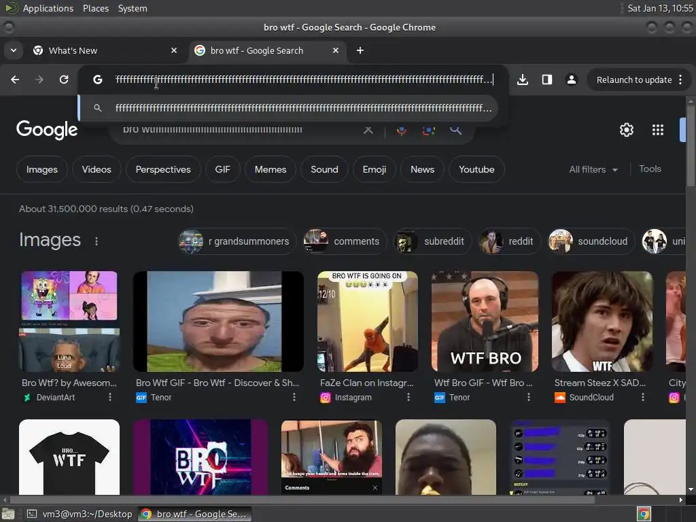This screenshot has height=522, width=696.
Task: Expand the tab search dropdown chevron
Action: 14,50
